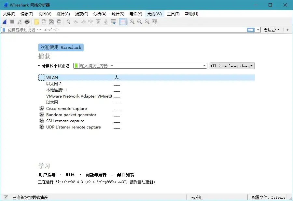Open the Wiki link under 学习
The image size is (293, 201).
click(70, 175)
